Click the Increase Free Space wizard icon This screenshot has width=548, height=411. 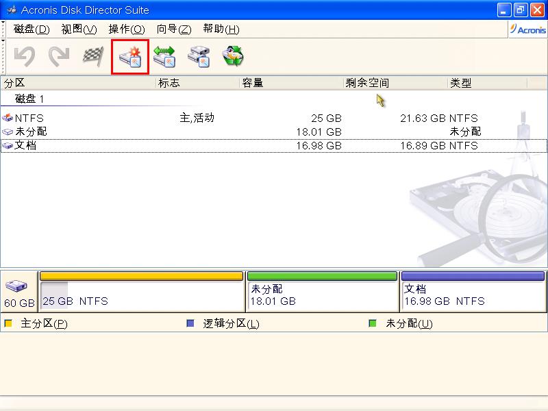tap(163, 56)
